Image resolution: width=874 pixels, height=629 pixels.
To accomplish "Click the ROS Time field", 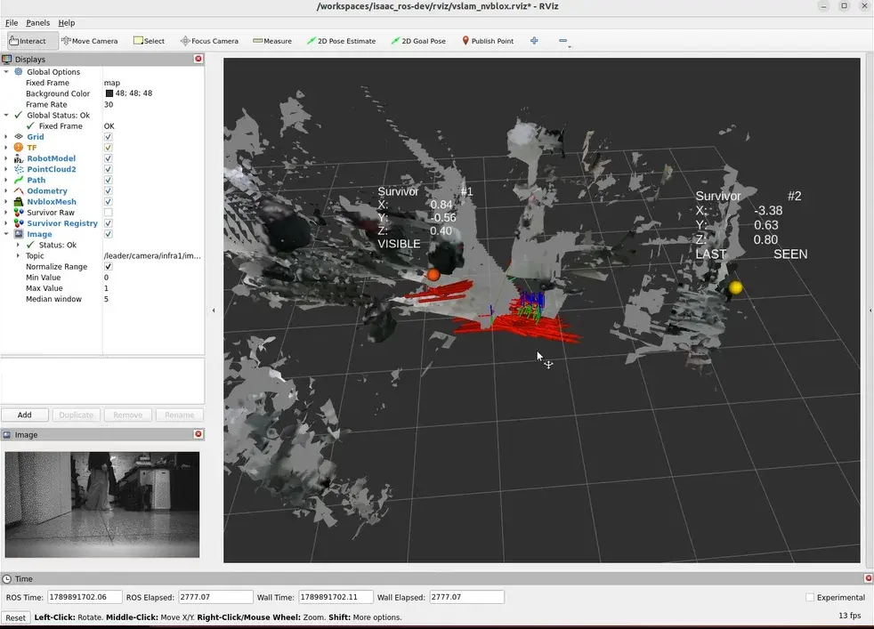I will click(x=85, y=597).
